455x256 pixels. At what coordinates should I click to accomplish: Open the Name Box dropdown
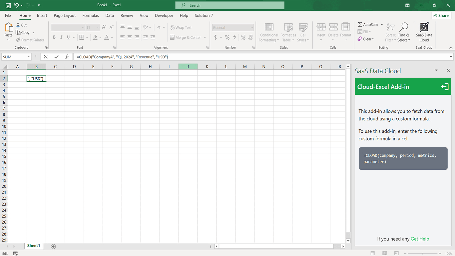[x=29, y=57]
